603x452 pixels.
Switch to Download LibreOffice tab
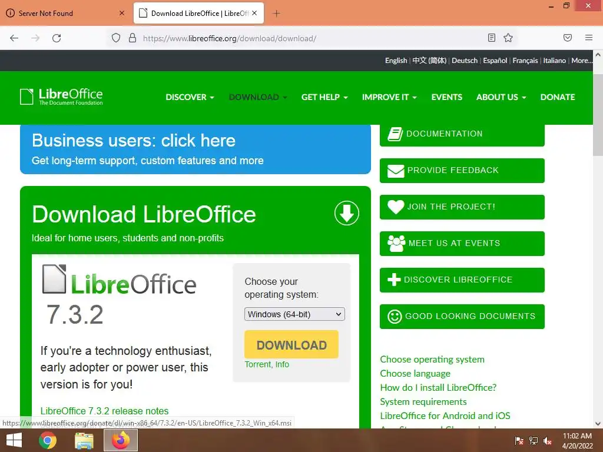(198, 13)
